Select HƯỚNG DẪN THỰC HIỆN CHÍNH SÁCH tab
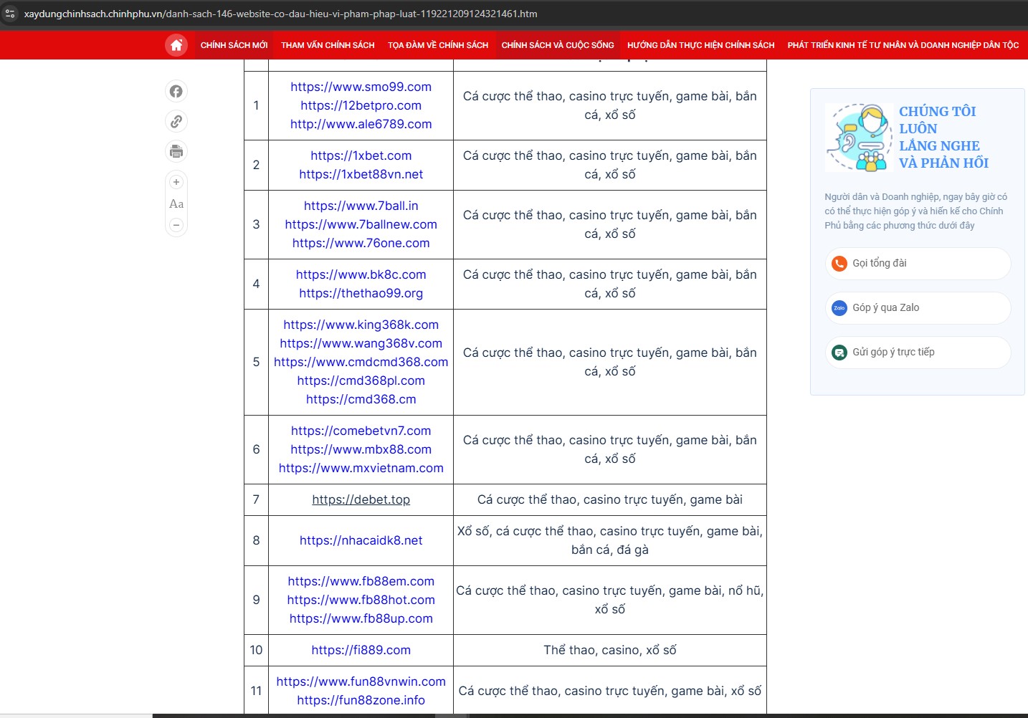The height and width of the screenshot is (718, 1028). pyautogui.click(x=700, y=45)
